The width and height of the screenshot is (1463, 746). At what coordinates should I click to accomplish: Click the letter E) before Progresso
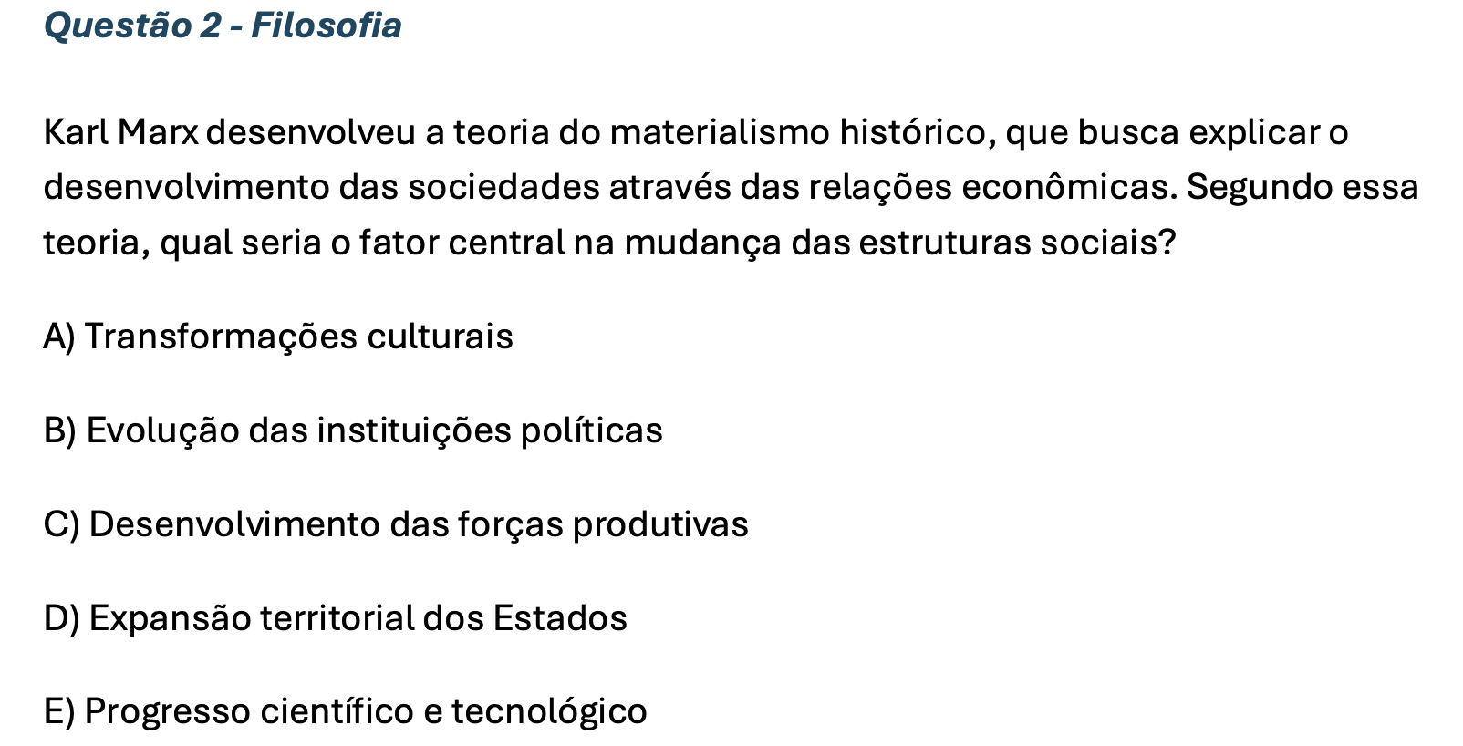coord(59,711)
